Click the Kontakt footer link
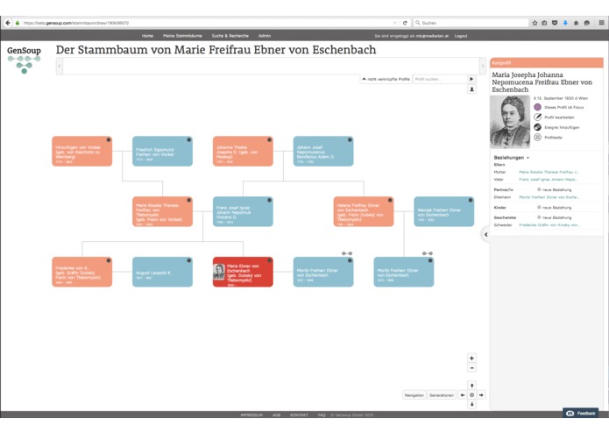Image resolution: width=609 pixels, height=433 pixels. coord(299,415)
